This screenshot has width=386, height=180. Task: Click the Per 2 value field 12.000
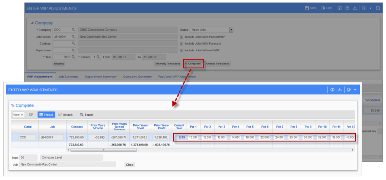click(x=207, y=137)
